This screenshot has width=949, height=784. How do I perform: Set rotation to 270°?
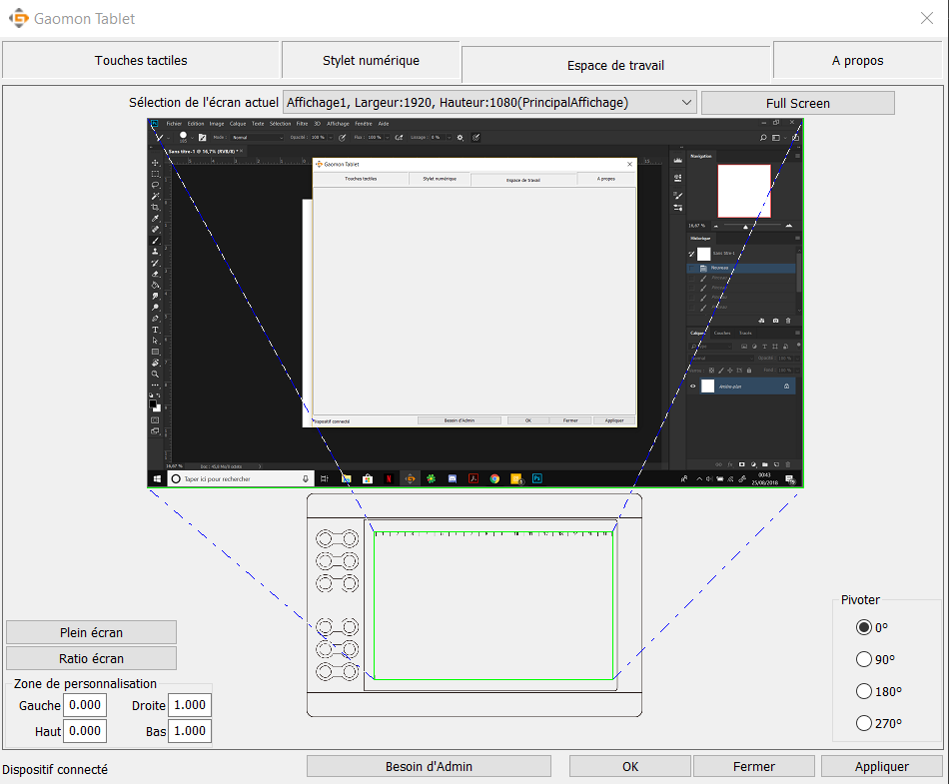(x=864, y=723)
